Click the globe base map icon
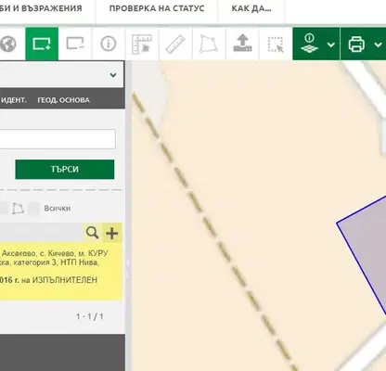The height and width of the screenshot is (371, 386). pyautogui.click(x=8, y=44)
